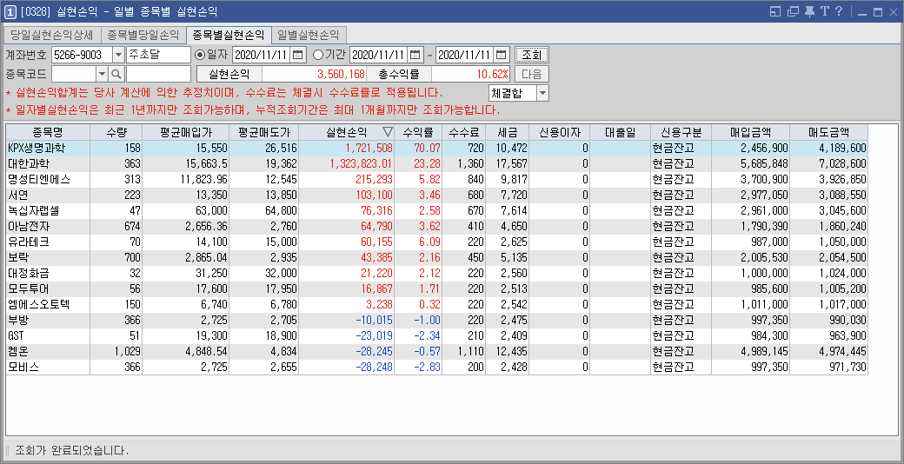Viewport: 904px width, 464px height.
Task: Select the 모비스 row
Action: tap(436, 367)
